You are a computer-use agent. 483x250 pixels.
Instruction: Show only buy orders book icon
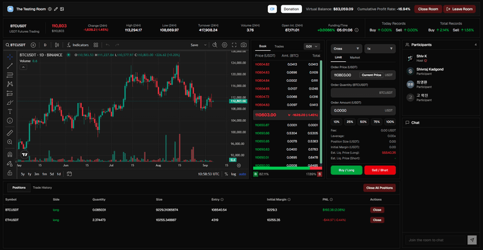(256, 174)
